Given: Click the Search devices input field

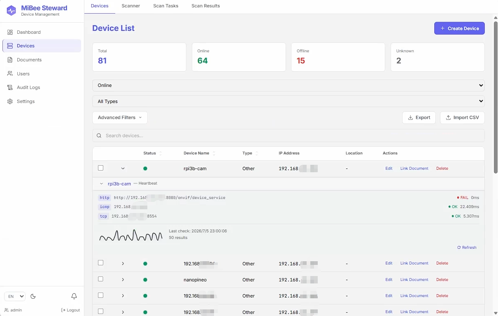Looking at the screenshot, I should coord(288,136).
